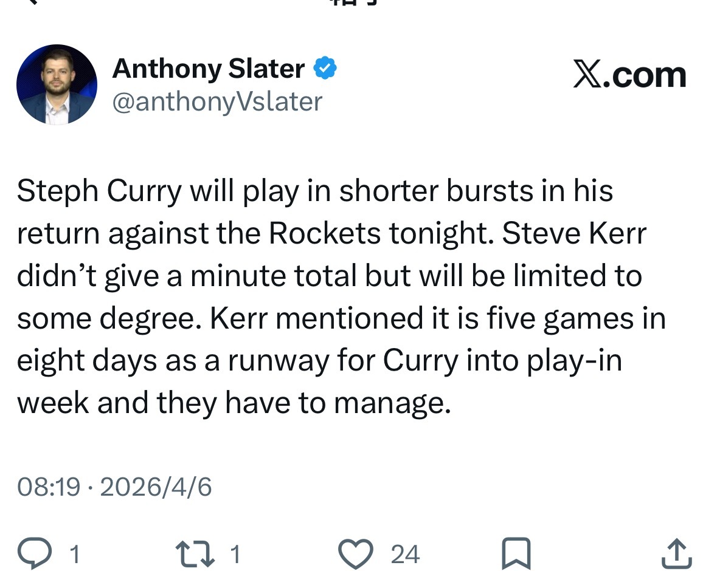
Task: Click the tweet's last line ending "manage."
Action: click(x=234, y=403)
